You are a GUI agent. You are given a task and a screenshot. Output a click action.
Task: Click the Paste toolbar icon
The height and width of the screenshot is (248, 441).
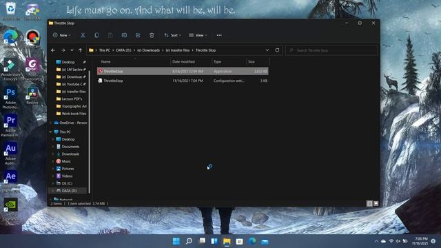(x=110, y=35)
